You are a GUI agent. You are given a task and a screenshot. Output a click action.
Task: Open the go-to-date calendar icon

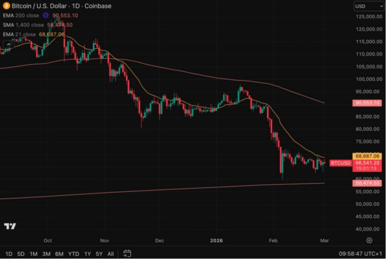pyautogui.click(x=127, y=253)
